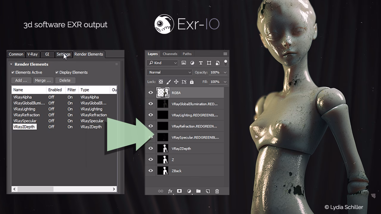
Task: Create a new group folder
Action: pos(198,191)
